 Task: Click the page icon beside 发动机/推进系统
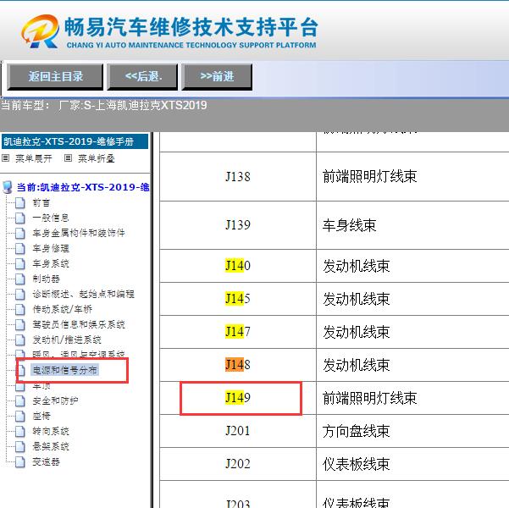(20, 340)
